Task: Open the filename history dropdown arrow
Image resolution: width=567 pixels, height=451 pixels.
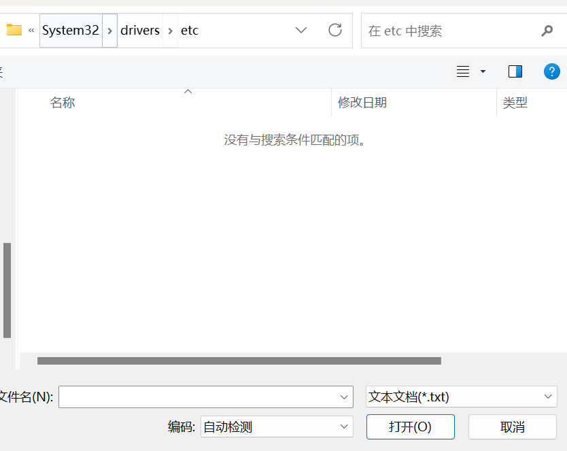Action: (344, 397)
